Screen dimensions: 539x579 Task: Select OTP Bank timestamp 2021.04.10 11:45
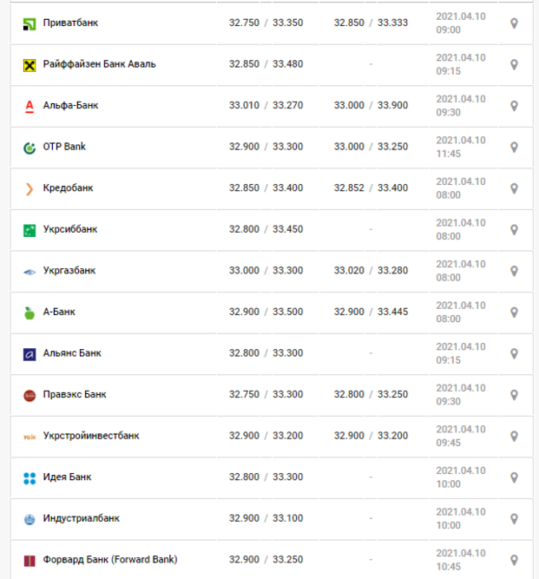461,147
